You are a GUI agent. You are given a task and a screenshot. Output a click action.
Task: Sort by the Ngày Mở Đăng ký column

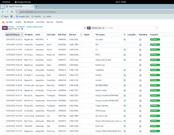tap(13, 35)
